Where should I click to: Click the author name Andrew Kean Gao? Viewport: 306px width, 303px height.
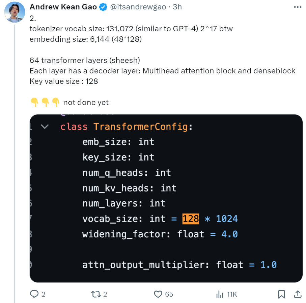click(x=63, y=7)
